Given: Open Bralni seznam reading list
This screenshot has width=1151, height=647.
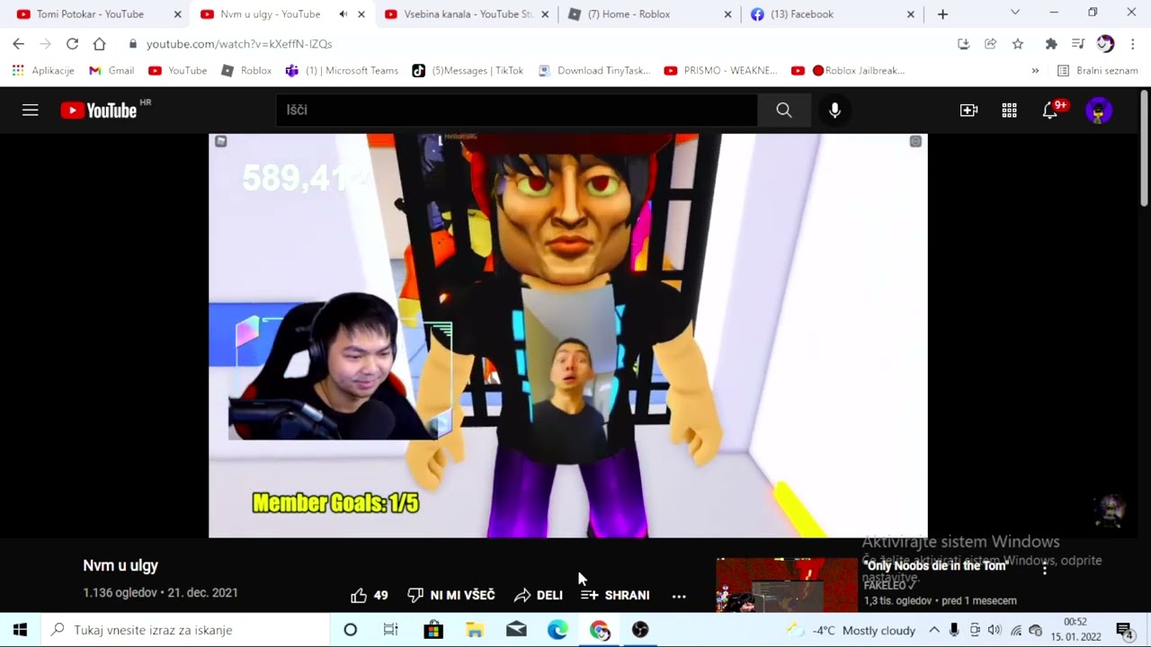Looking at the screenshot, I should pos(1098,70).
